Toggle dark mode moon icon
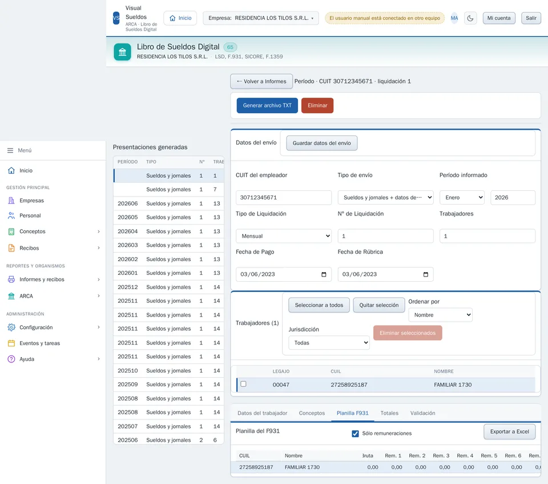 [x=470, y=18]
